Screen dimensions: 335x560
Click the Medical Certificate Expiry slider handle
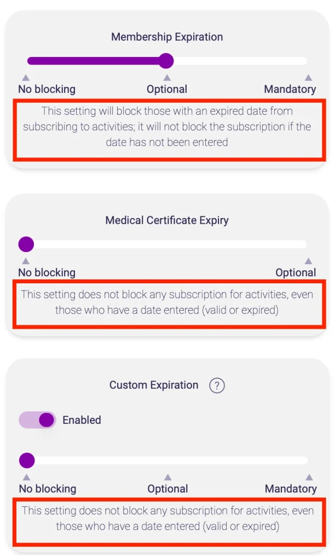(26, 244)
